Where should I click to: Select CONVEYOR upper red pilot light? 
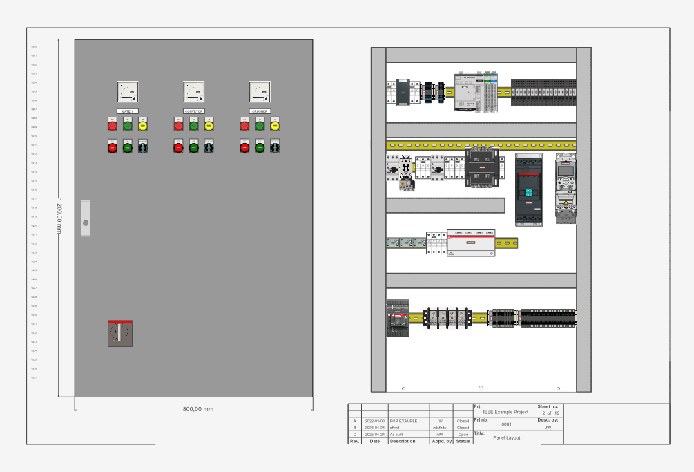[178, 124]
